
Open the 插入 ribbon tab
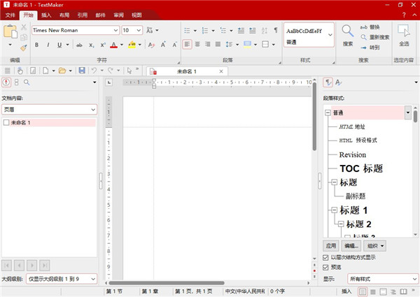click(x=46, y=14)
